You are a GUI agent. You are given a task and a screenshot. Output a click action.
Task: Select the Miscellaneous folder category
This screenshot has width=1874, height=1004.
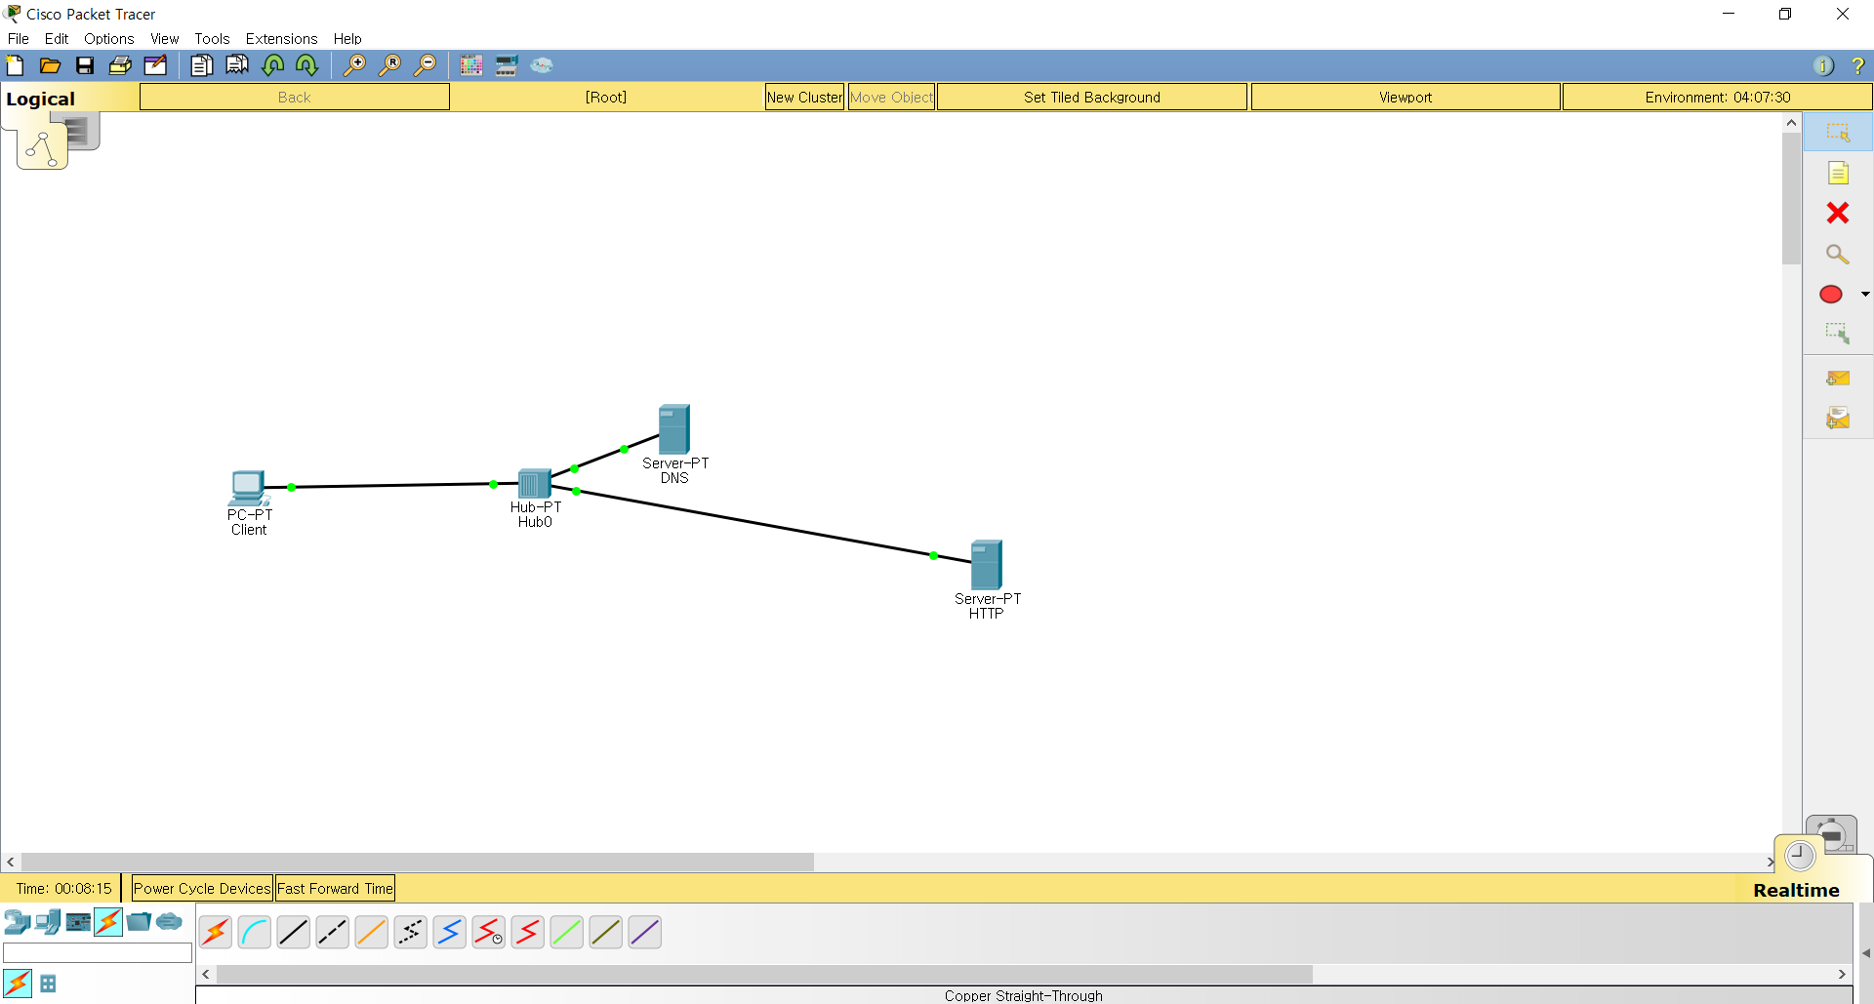139,921
